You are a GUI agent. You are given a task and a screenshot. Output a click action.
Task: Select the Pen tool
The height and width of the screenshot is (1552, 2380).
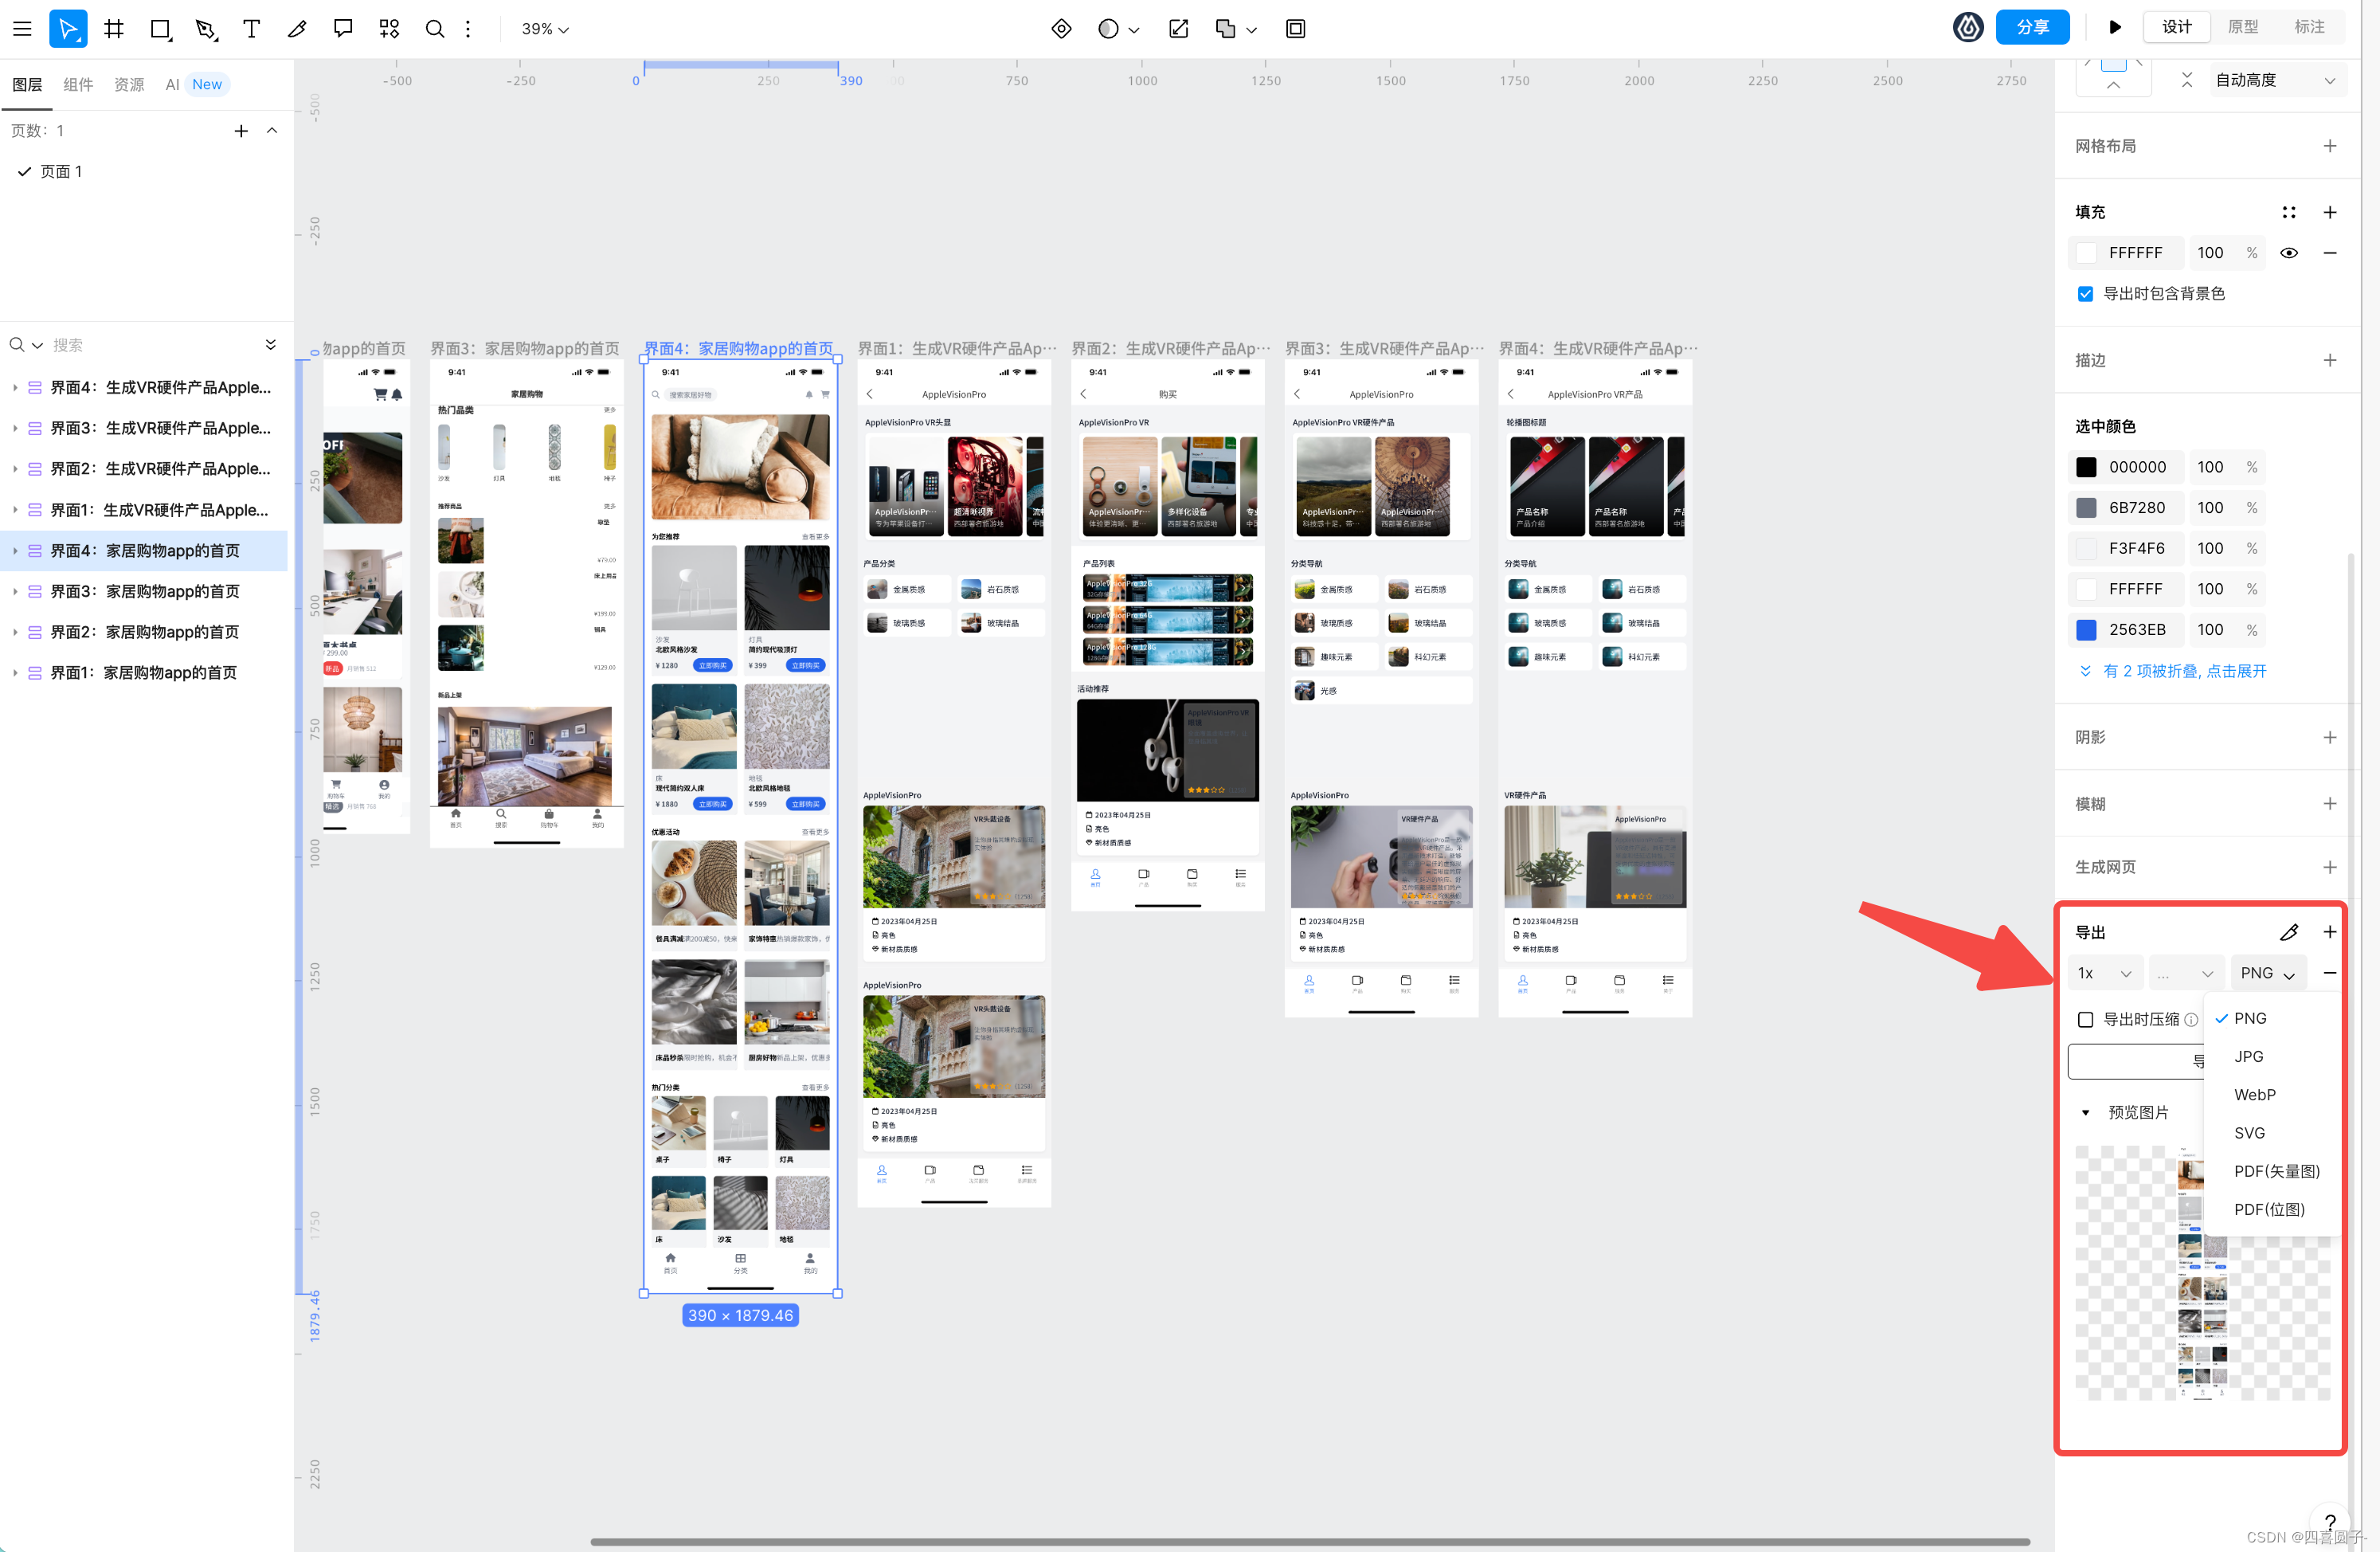206,28
